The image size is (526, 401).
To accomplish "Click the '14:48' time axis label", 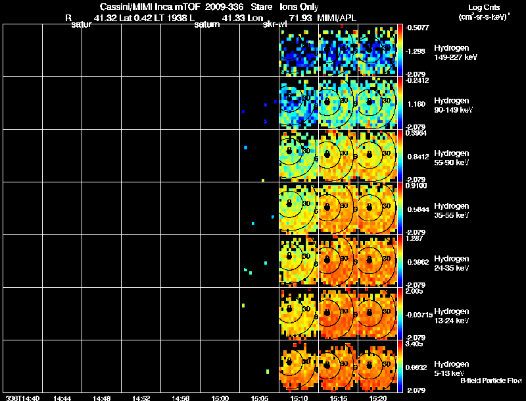I will (x=102, y=398).
